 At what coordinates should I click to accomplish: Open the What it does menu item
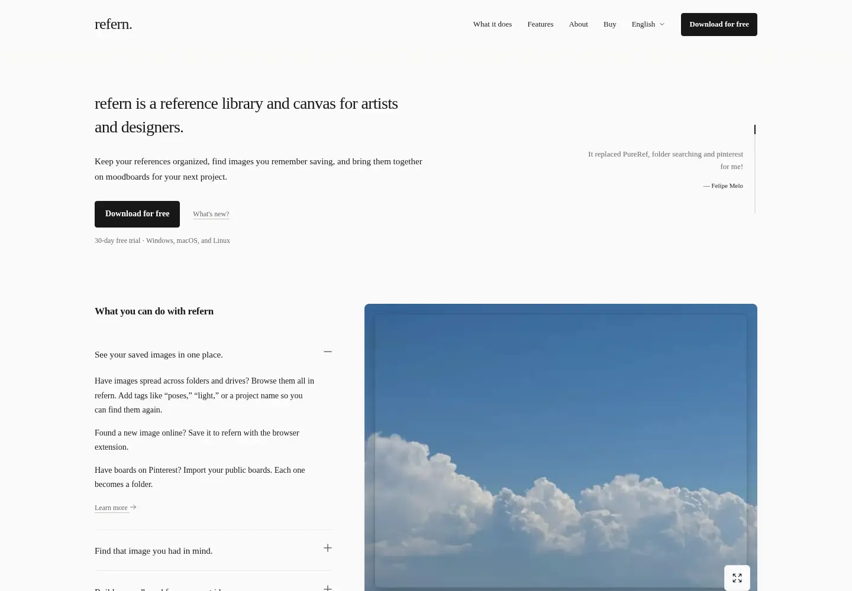point(492,24)
